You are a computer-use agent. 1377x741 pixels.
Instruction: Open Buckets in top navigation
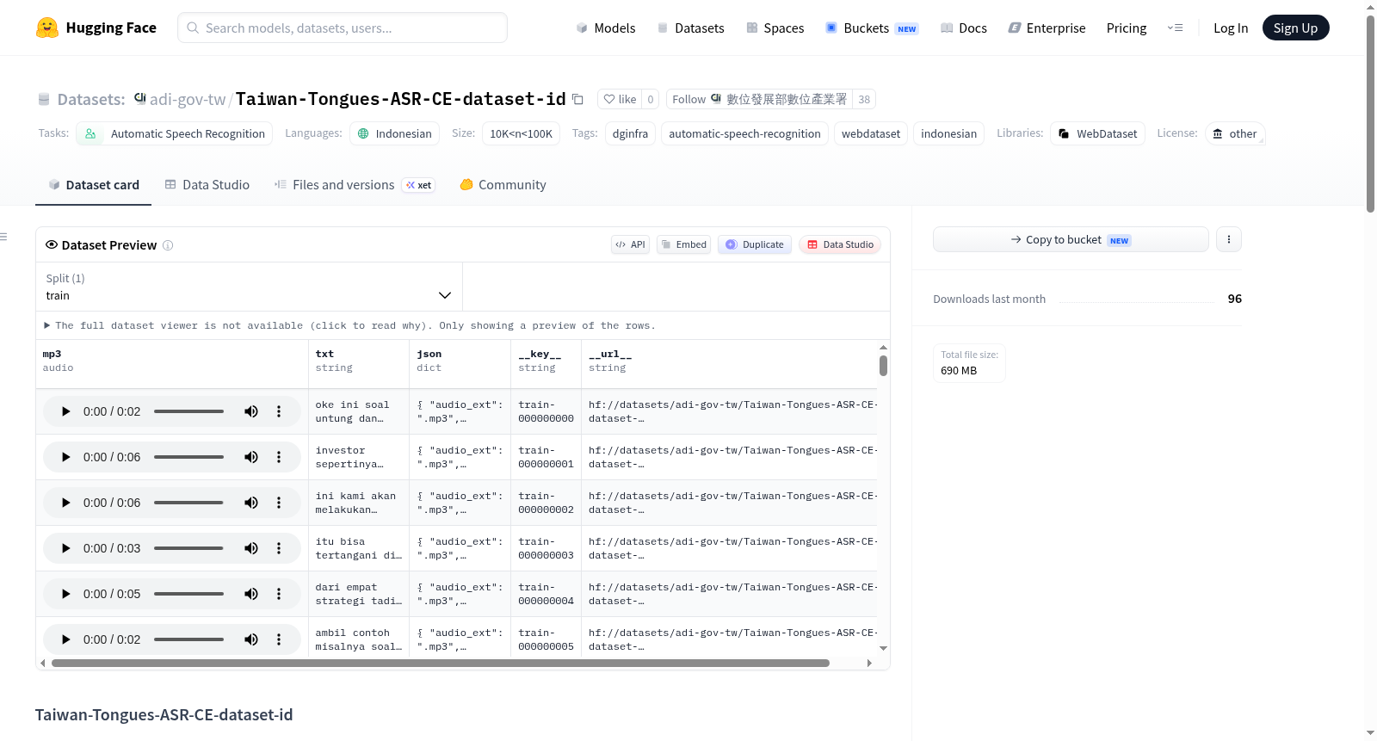(x=872, y=28)
